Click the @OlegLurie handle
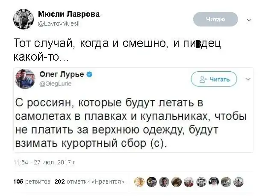The width and height of the screenshot is (265, 196). coord(55,84)
